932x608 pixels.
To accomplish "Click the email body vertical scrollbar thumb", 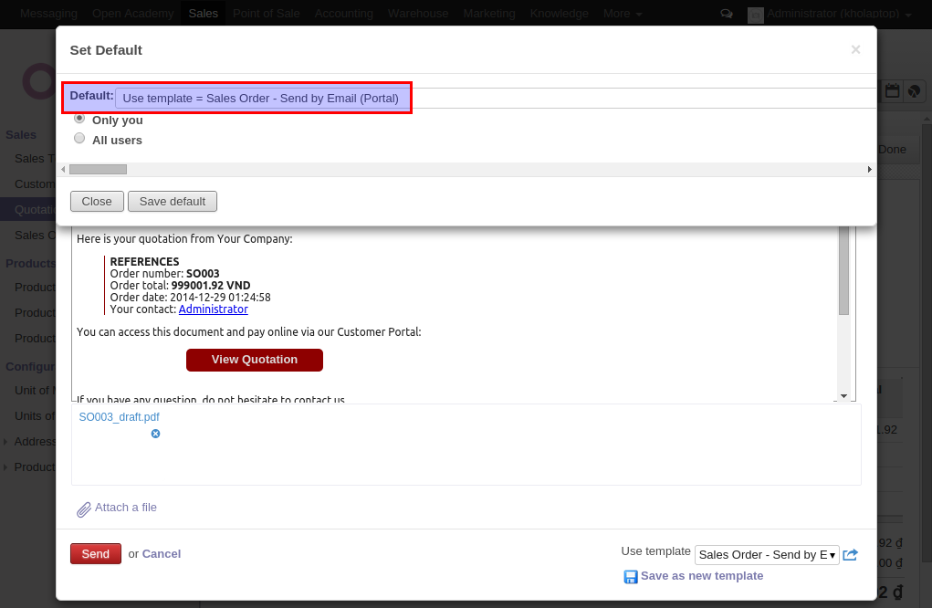I will (843, 270).
